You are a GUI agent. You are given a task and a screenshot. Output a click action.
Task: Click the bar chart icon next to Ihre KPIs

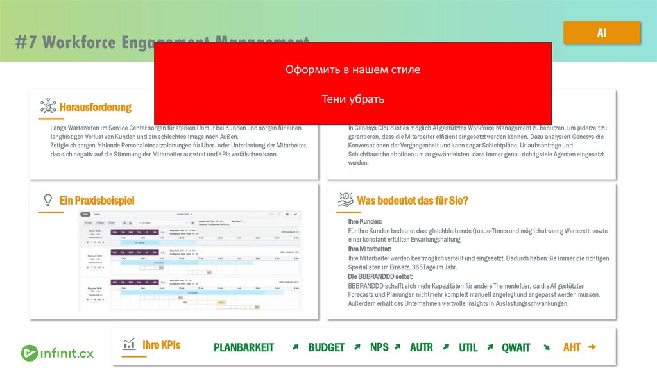pyautogui.click(x=129, y=344)
